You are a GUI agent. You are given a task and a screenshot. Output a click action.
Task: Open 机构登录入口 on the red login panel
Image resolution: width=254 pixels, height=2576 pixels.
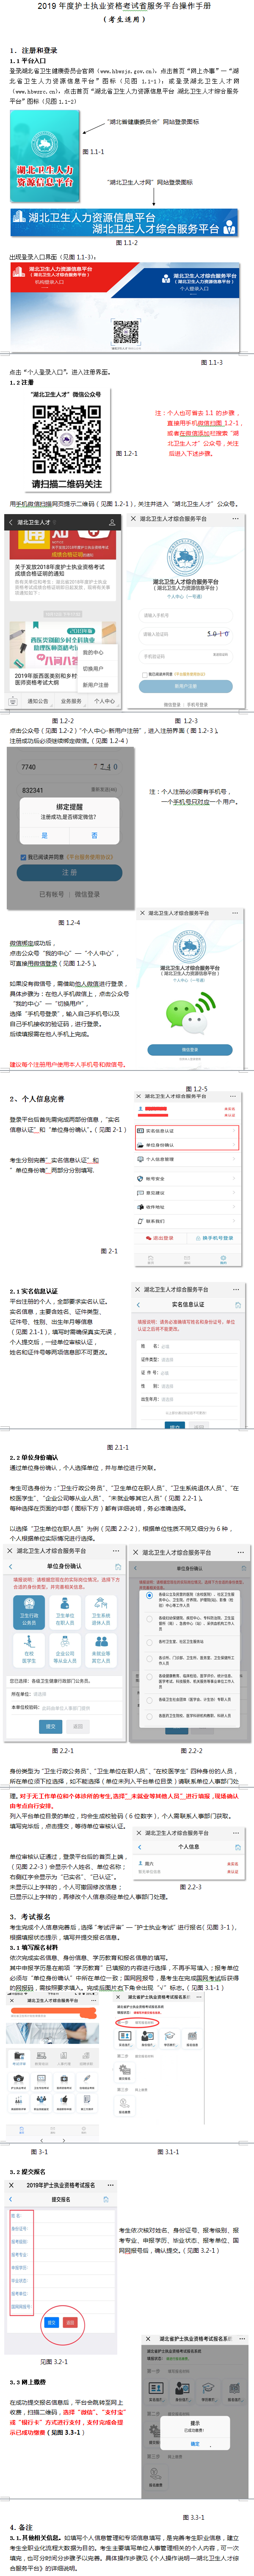pos(50,282)
